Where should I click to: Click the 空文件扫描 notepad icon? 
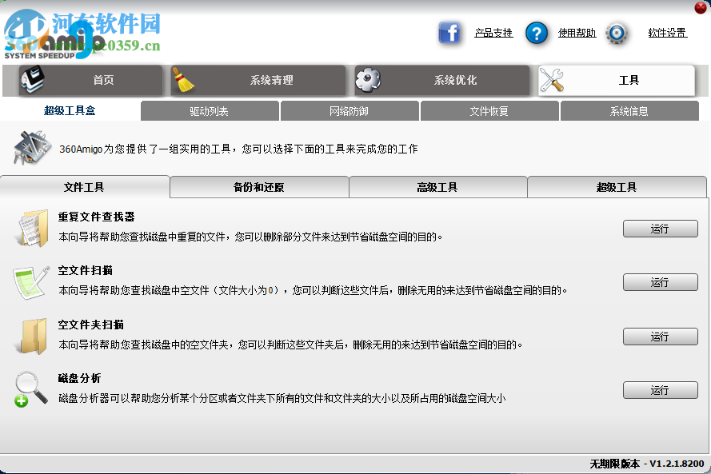pyautogui.click(x=31, y=282)
